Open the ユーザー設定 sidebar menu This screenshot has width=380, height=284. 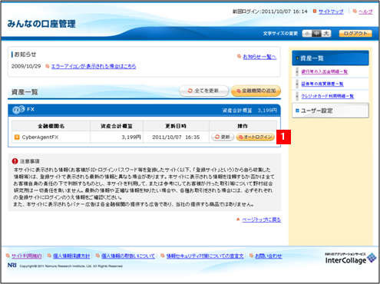pyautogui.click(x=330, y=111)
